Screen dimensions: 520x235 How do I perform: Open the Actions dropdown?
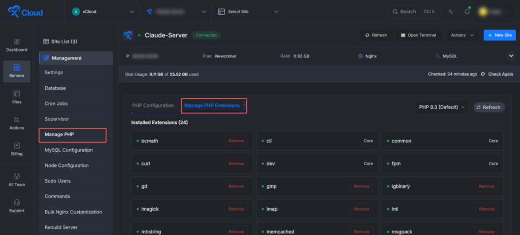click(462, 35)
